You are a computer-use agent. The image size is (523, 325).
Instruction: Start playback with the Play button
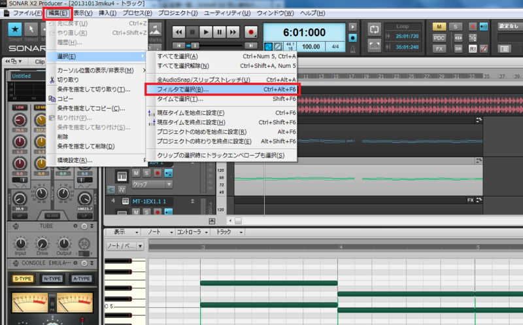click(206, 32)
